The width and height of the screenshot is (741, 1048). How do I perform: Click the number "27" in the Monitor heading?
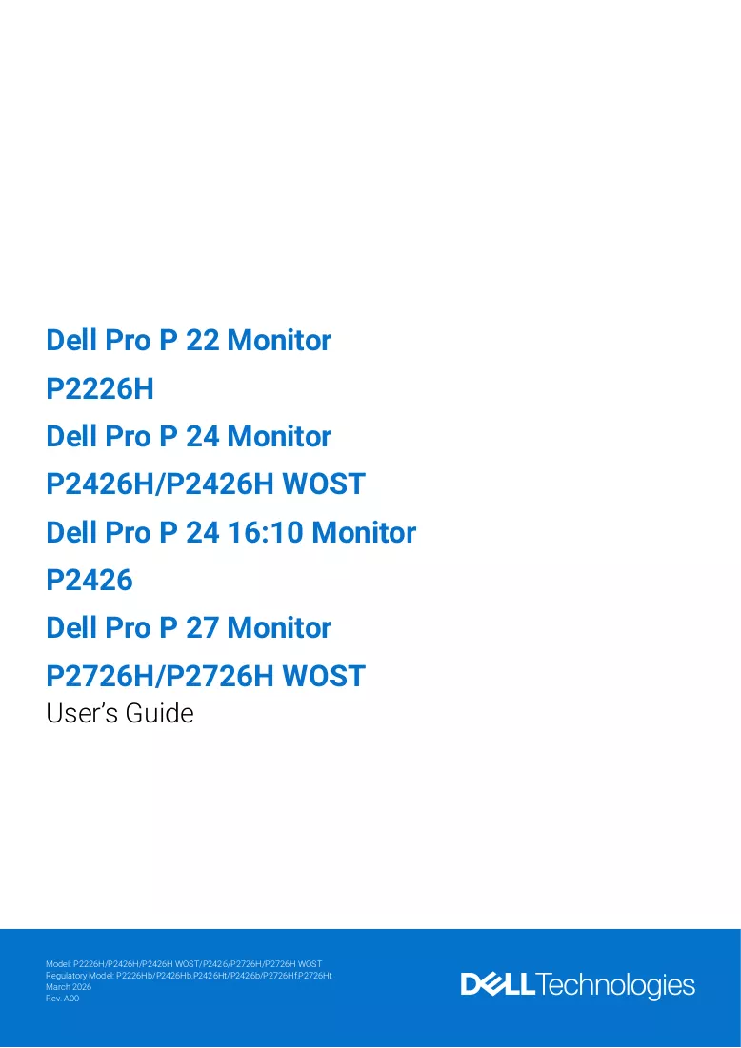(x=202, y=628)
